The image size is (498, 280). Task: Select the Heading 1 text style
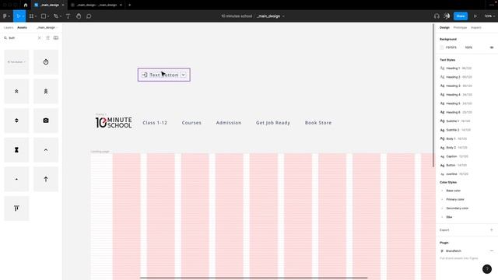coord(456,68)
